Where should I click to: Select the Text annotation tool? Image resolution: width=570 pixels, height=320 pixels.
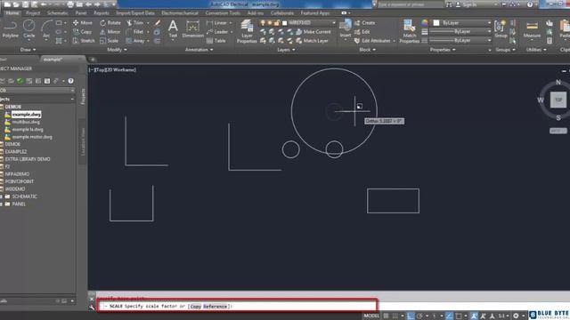click(x=173, y=29)
